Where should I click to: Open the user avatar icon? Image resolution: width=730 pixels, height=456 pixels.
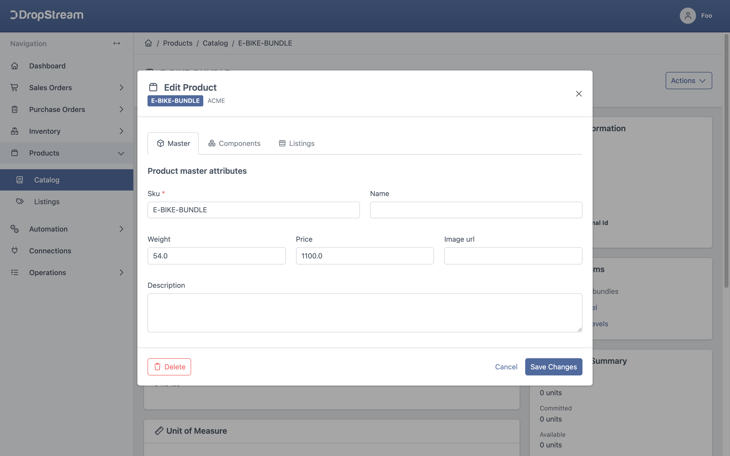click(x=687, y=15)
